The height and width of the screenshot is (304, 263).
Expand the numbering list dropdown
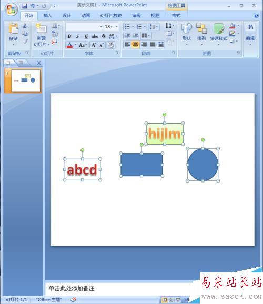(145, 27)
